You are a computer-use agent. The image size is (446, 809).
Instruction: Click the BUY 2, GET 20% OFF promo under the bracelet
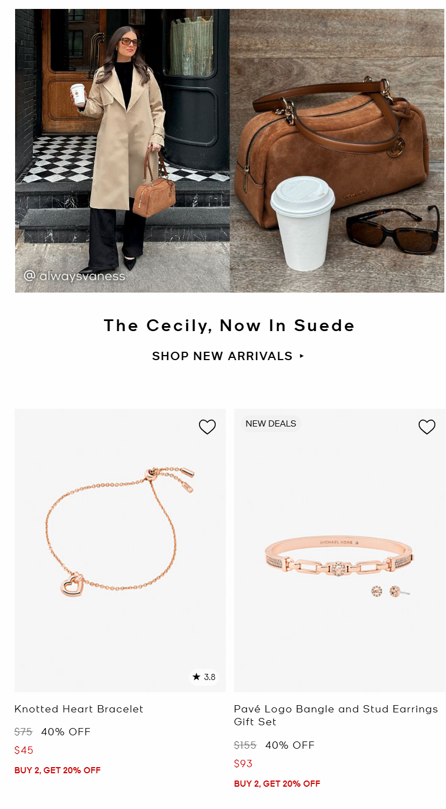(58, 770)
